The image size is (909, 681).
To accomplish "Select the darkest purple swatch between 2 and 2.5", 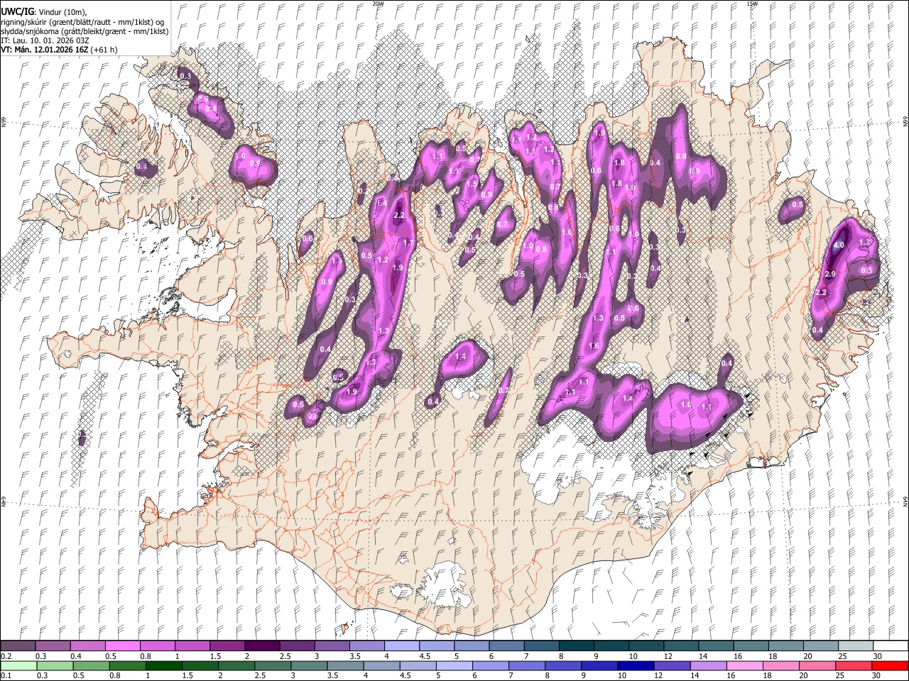I will pyautogui.click(x=262, y=646).
